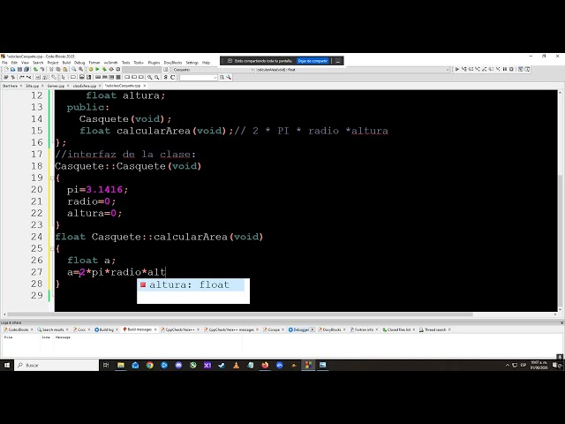Click 'Dejar de compartir' button
The height and width of the screenshot is (424, 565).
(313, 61)
